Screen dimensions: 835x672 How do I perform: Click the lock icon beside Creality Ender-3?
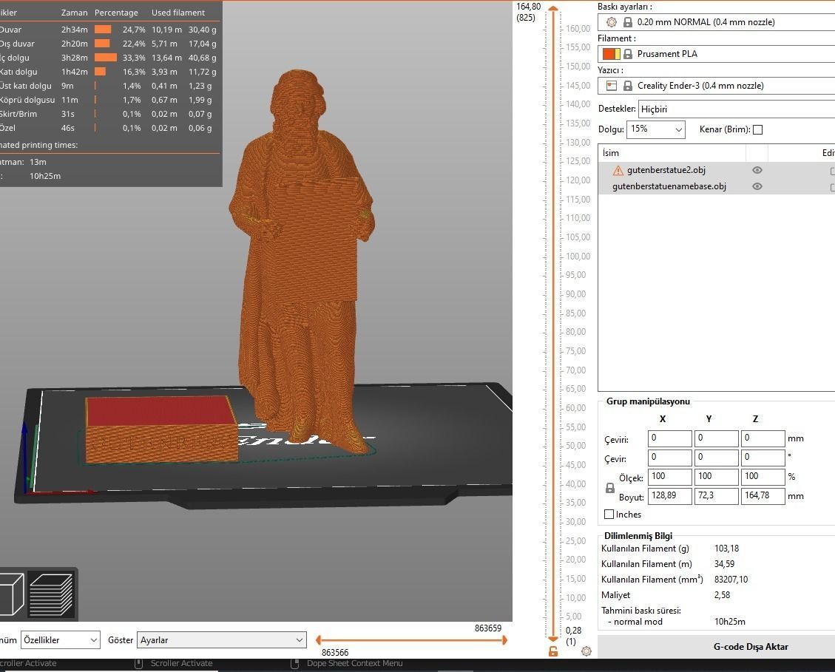click(628, 86)
